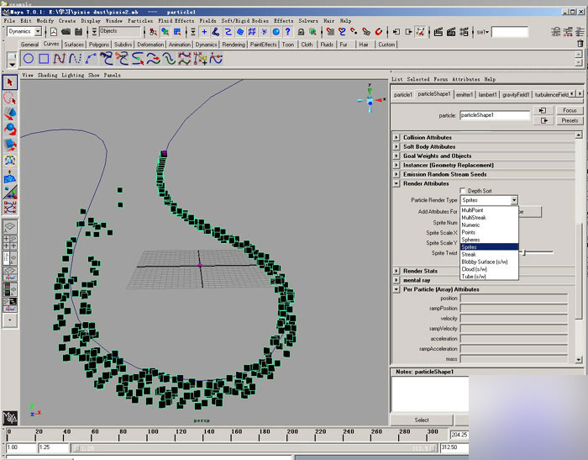
Task: Expand the Render Stats section
Action: point(396,271)
